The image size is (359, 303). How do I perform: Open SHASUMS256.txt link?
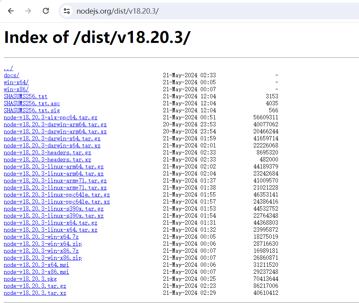tap(26, 96)
